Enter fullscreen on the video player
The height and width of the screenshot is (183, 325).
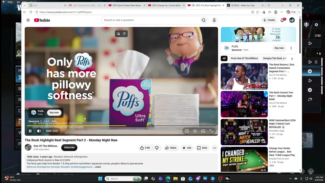(x=211, y=131)
